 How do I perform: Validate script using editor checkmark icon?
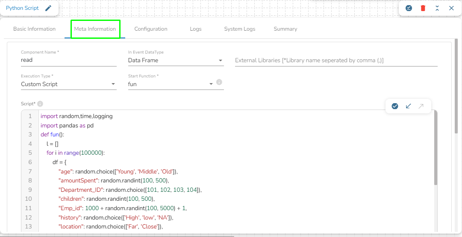coord(395,106)
